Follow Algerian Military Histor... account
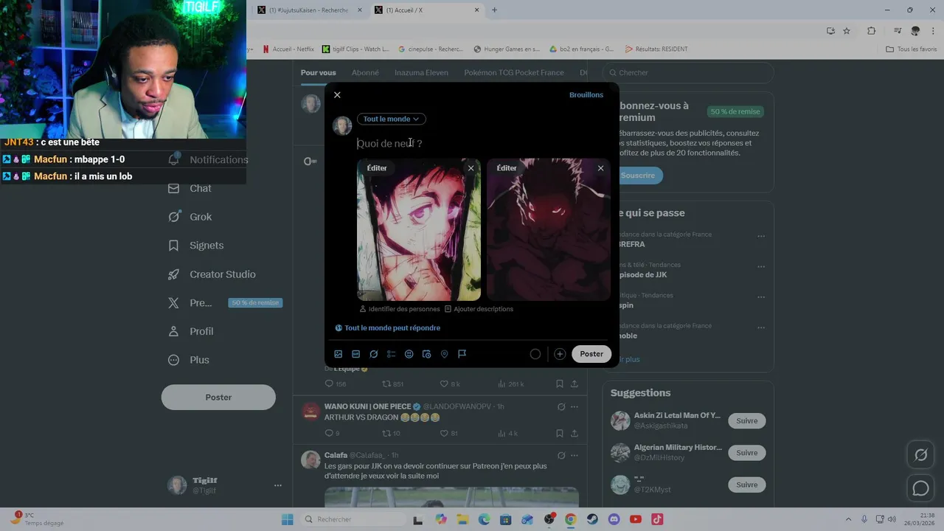This screenshot has height=531, width=944. (746, 453)
